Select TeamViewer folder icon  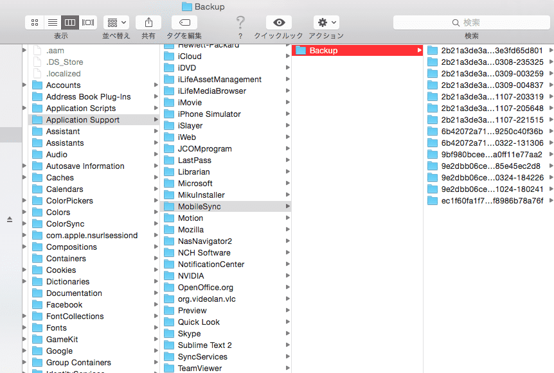(x=169, y=368)
